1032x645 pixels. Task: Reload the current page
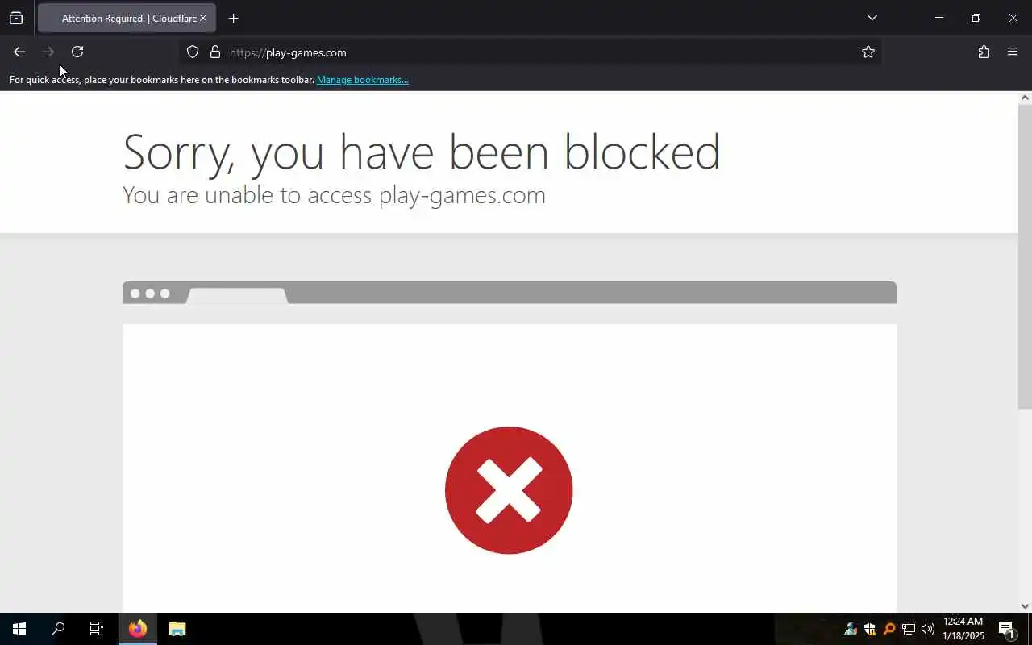pyautogui.click(x=77, y=52)
